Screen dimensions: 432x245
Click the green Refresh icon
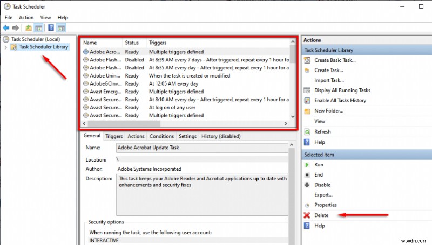(307, 132)
